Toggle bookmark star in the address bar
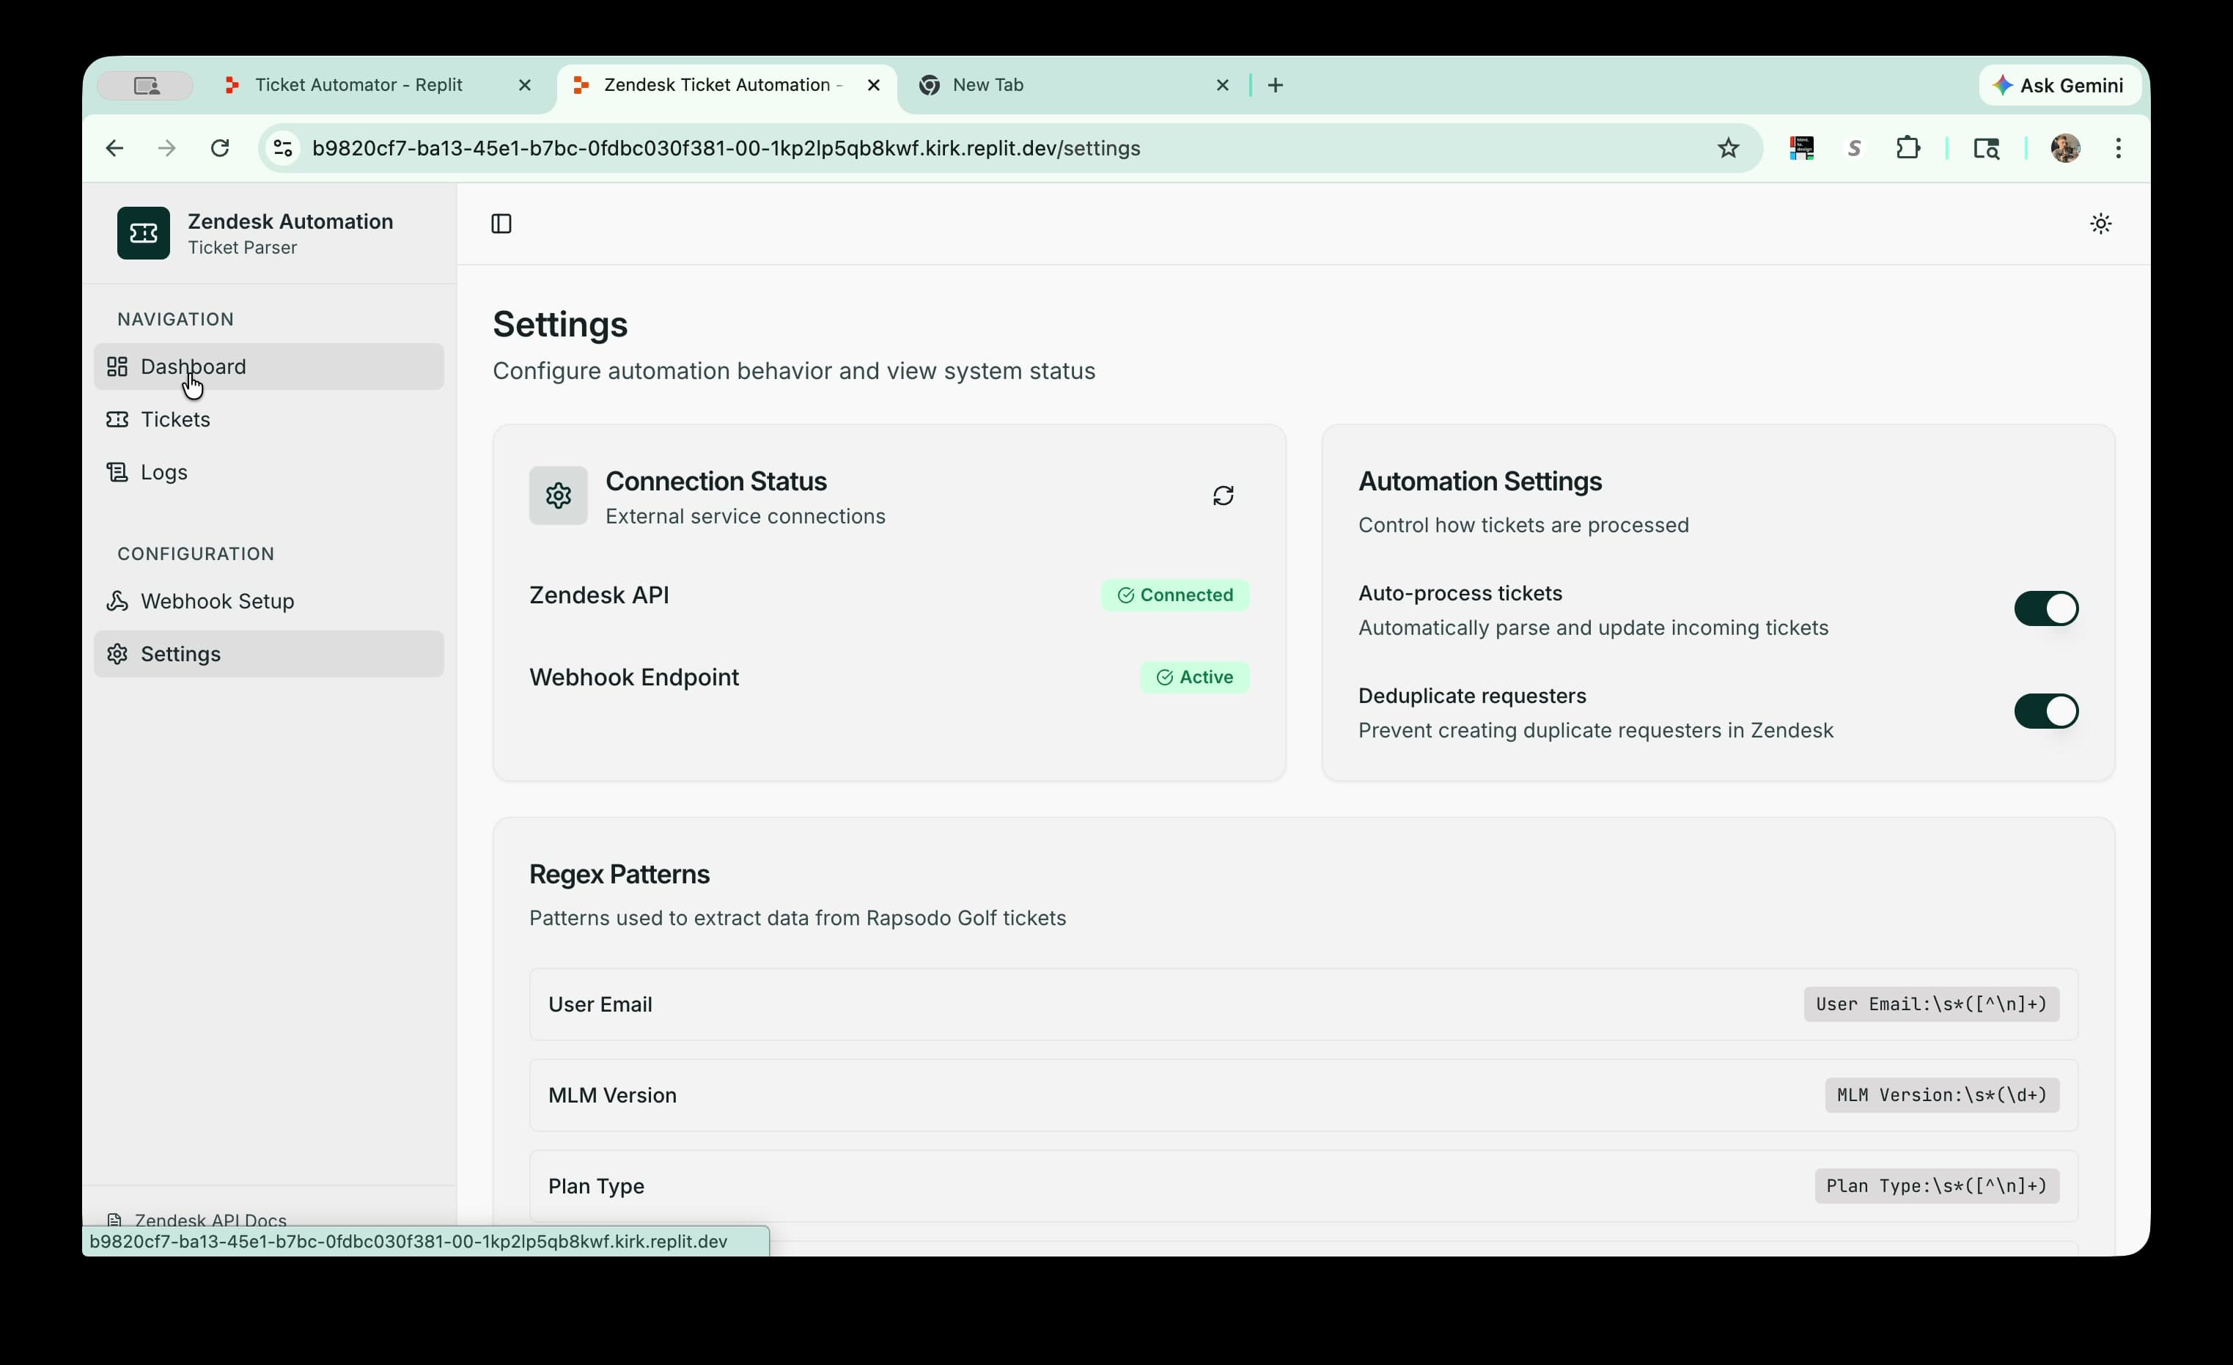This screenshot has width=2233, height=1365. [1727, 148]
